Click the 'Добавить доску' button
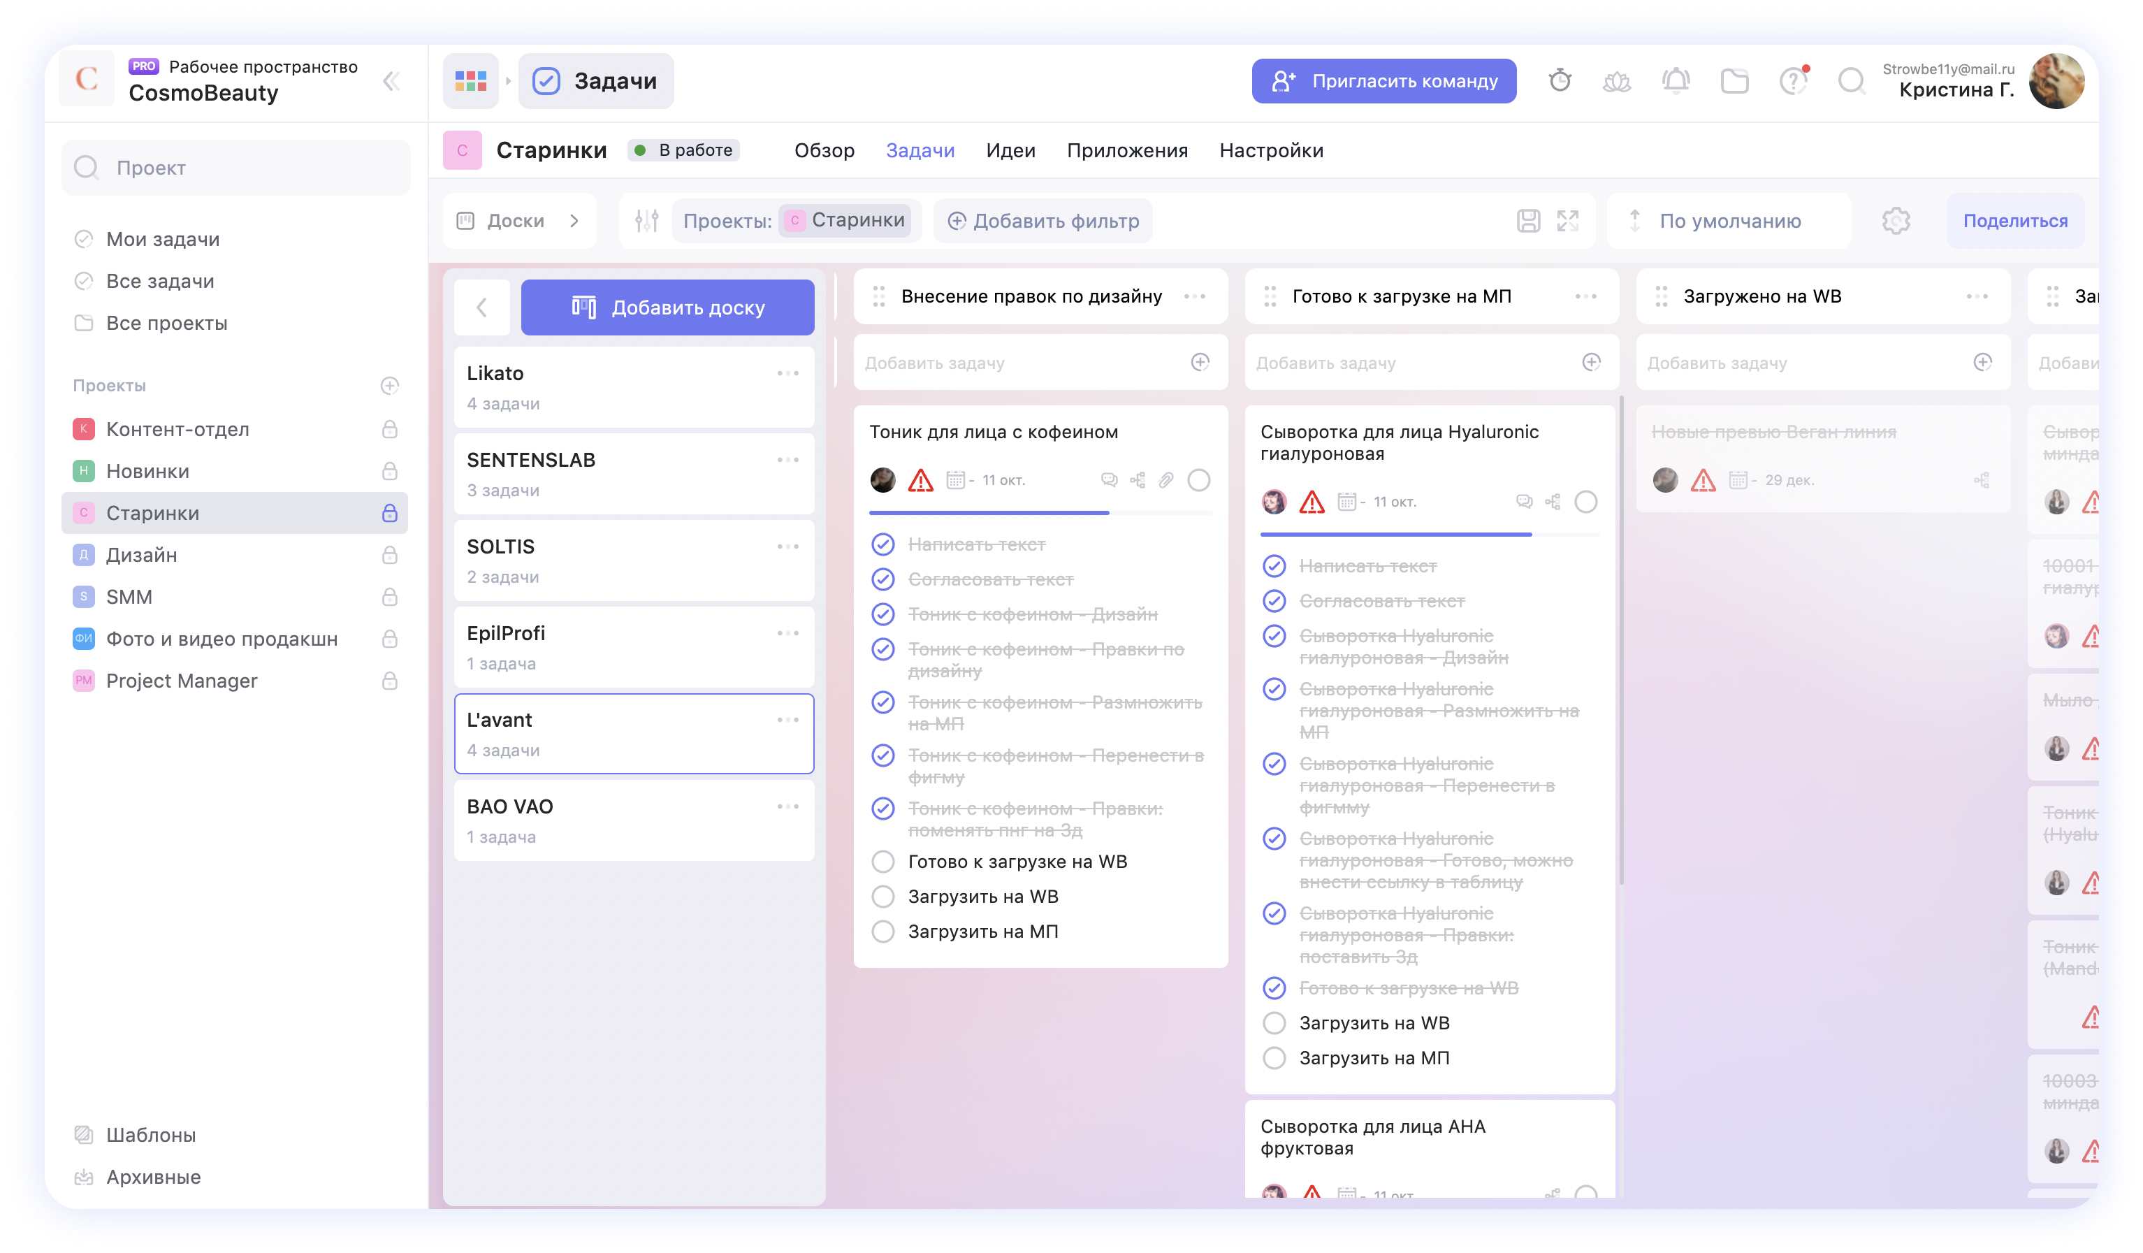Viewport: 2143px width, 1253px height. (667, 308)
